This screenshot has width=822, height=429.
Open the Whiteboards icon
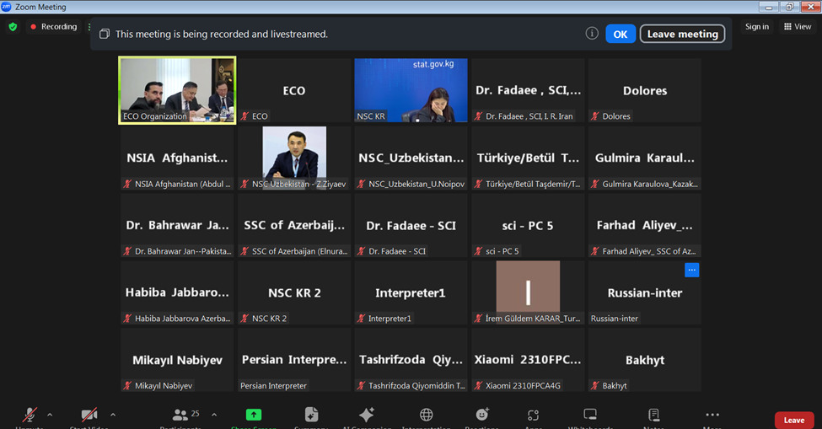click(x=590, y=415)
